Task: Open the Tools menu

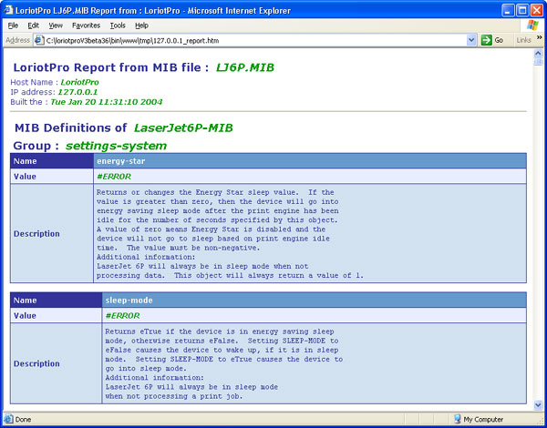Action: [x=119, y=25]
